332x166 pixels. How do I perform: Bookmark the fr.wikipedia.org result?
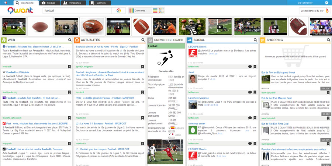click(x=69, y=92)
